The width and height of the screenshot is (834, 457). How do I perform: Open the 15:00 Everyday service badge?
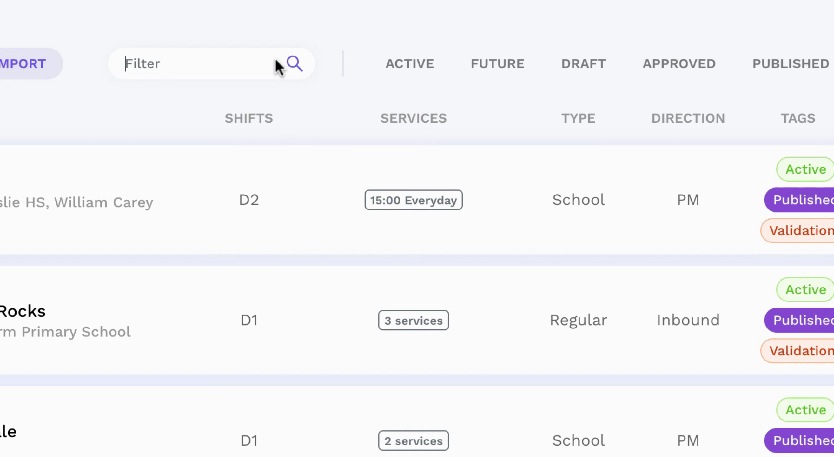[414, 200]
